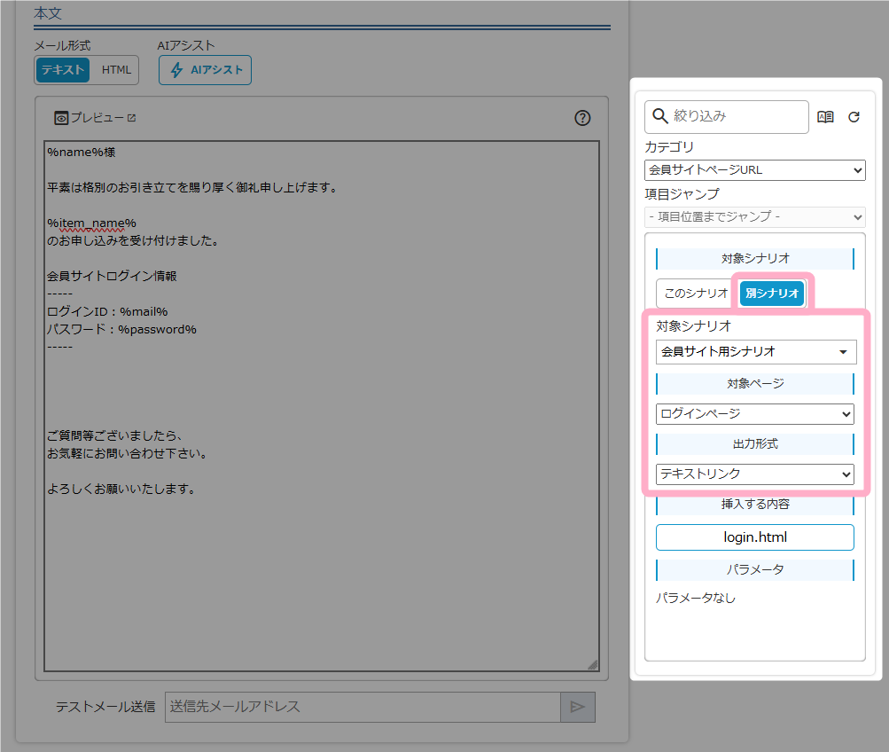The width and height of the screenshot is (889, 752).
Task: Select 別シナリオ option
Action: coord(772,294)
